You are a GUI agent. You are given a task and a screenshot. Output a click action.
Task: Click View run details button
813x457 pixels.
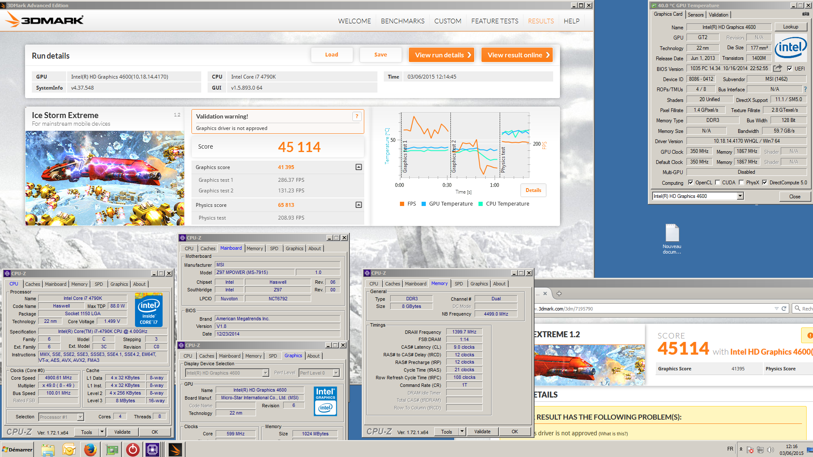(442, 55)
